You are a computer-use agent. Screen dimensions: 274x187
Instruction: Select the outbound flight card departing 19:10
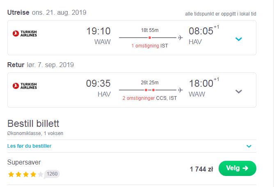(132, 38)
